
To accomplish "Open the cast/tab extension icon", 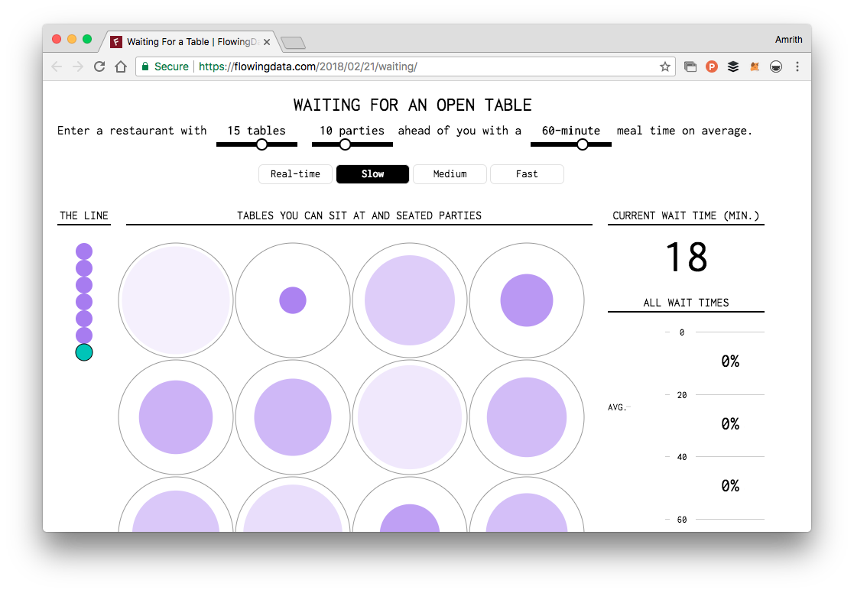I will coord(690,66).
